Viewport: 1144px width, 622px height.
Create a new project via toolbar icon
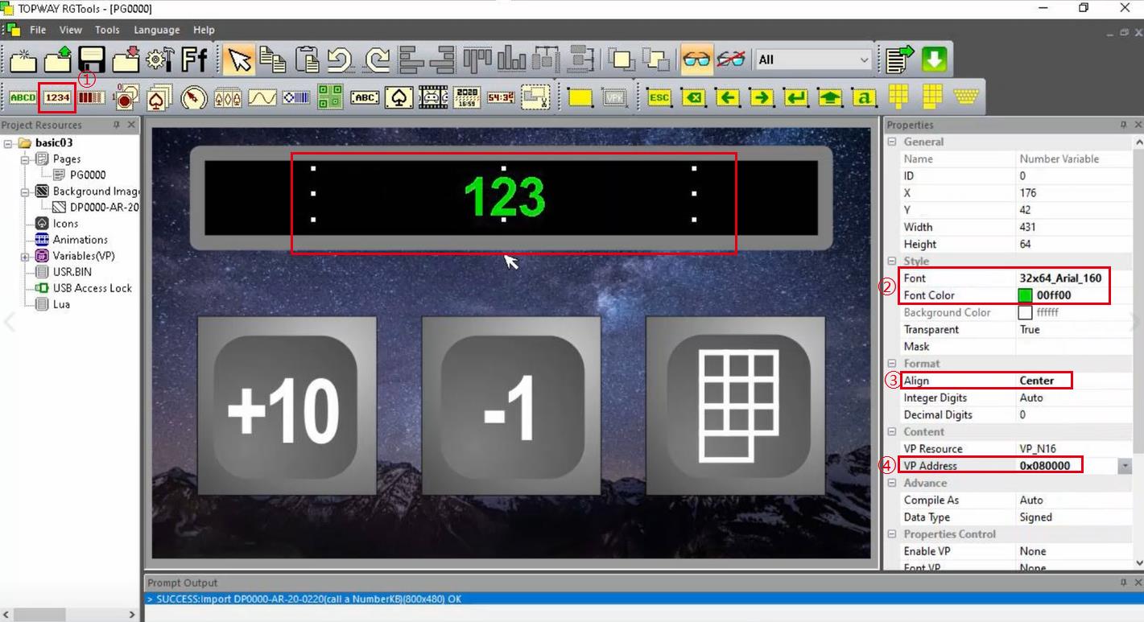coord(23,60)
